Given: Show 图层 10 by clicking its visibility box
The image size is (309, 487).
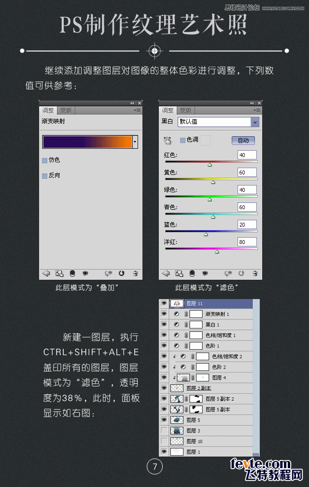Looking at the screenshot, I should click(x=164, y=441).
